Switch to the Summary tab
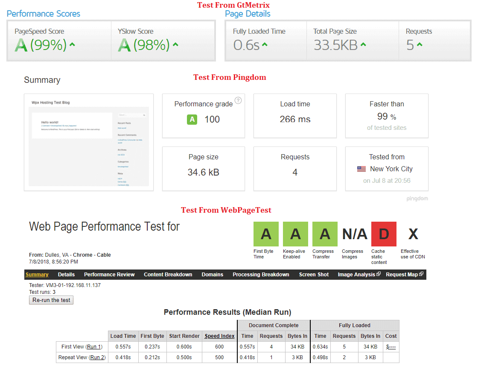This screenshot has width=478, height=372. coord(37,275)
